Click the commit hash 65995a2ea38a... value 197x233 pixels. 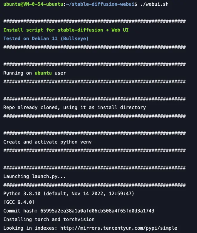(x=97, y=211)
